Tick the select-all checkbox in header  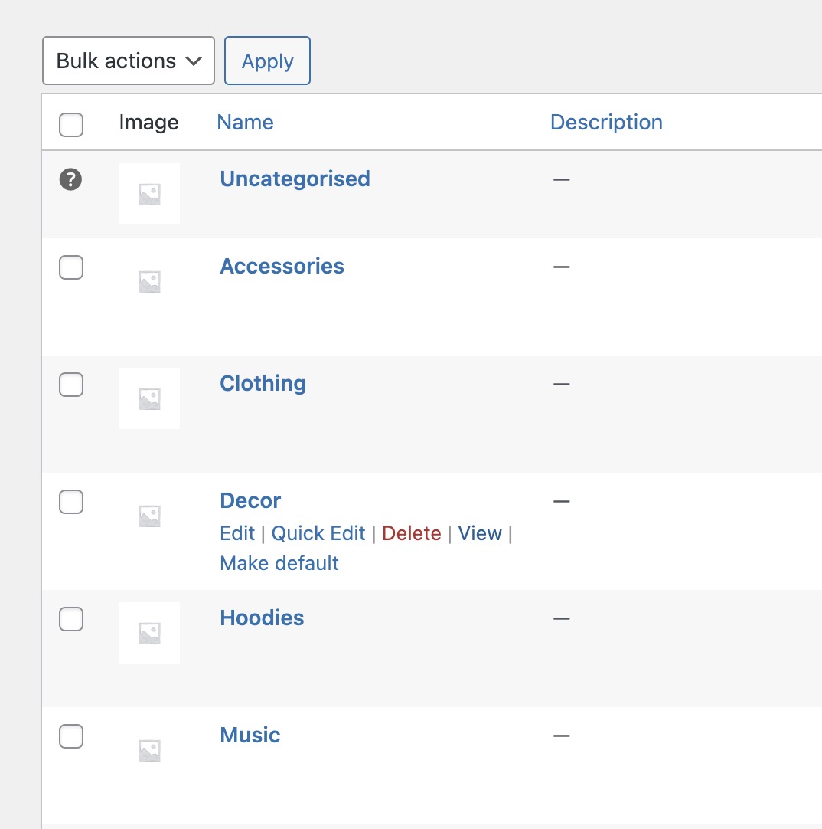click(71, 124)
